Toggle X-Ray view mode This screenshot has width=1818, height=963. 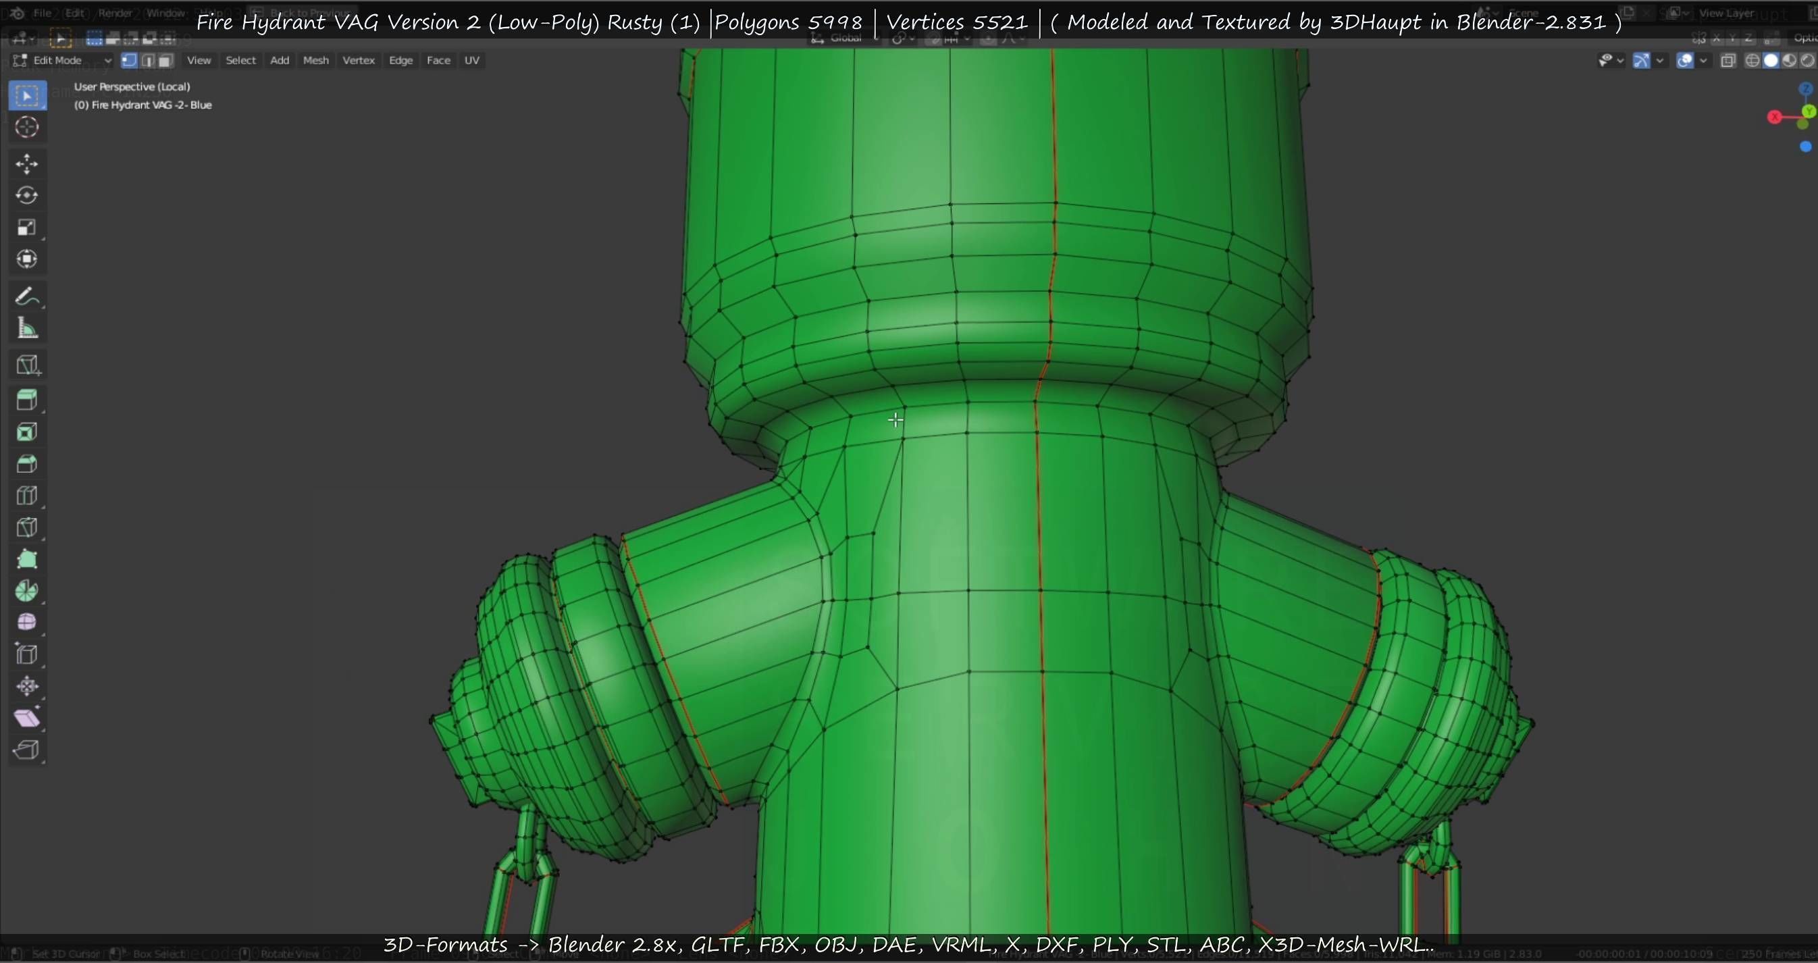(1728, 61)
